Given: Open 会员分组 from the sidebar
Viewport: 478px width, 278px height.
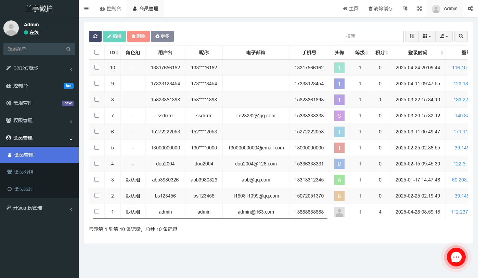Looking at the screenshot, I should coord(39,172).
